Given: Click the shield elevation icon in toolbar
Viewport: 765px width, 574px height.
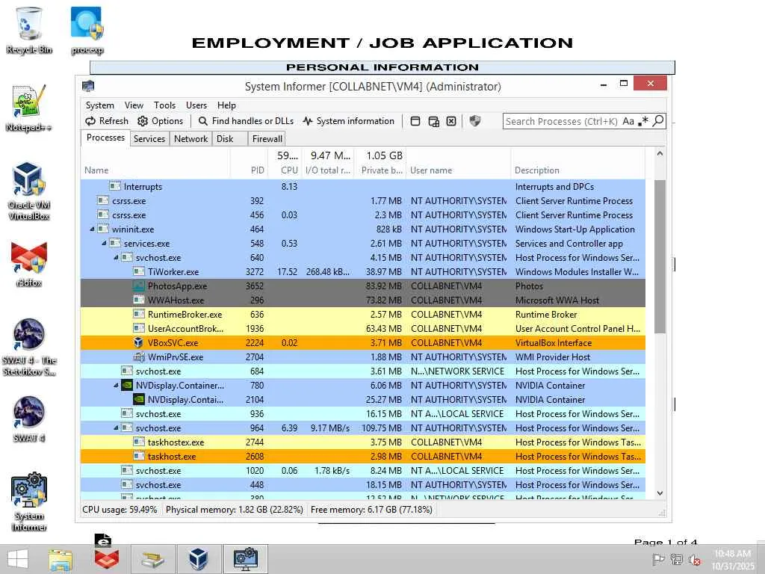Looking at the screenshot, I should 474,120.
